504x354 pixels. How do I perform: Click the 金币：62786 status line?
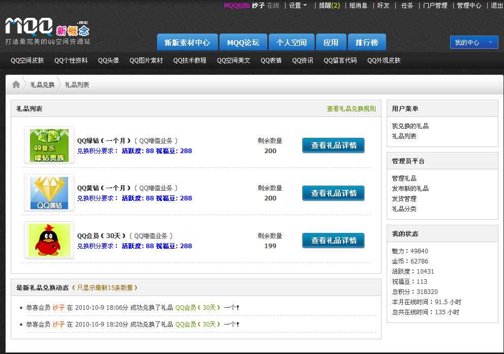(x=410, y=261)
